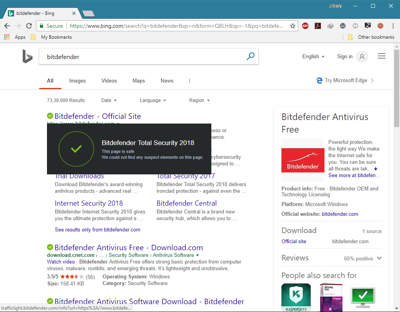Click green TrafficLight check next to Official Site
This screenshot has width=400, height=312.
click(x=50, y=116)
